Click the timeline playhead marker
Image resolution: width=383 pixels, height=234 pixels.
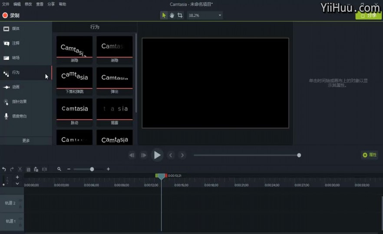point(161,176)
